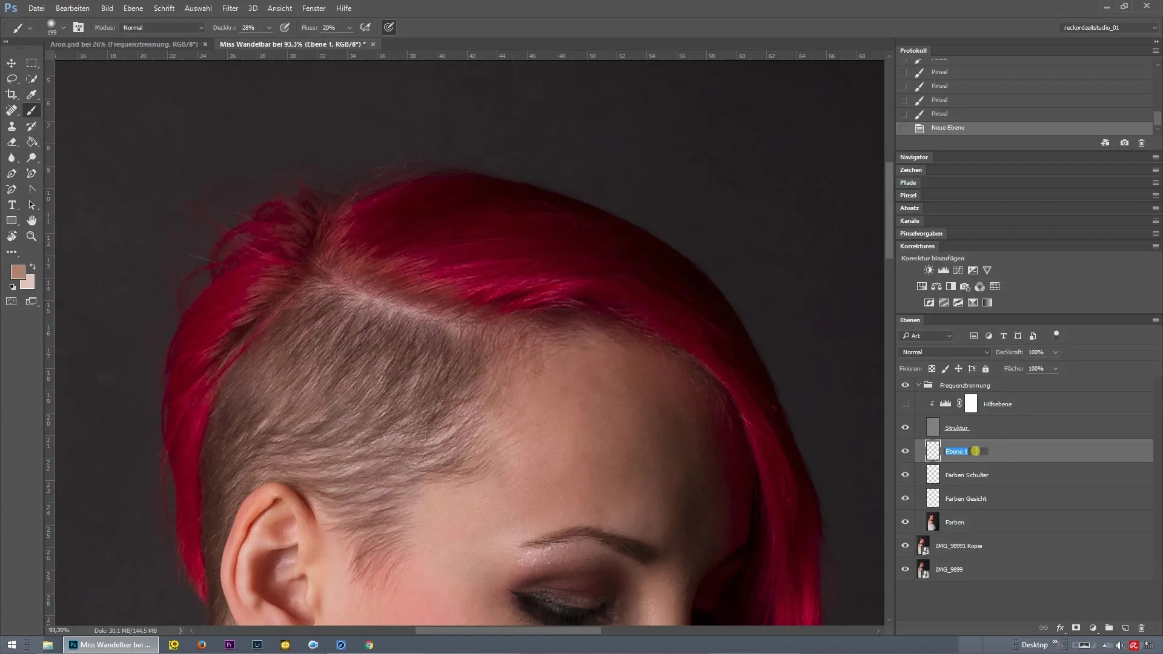Switch to the Aron.psd document tab

[x=124, y=44]
